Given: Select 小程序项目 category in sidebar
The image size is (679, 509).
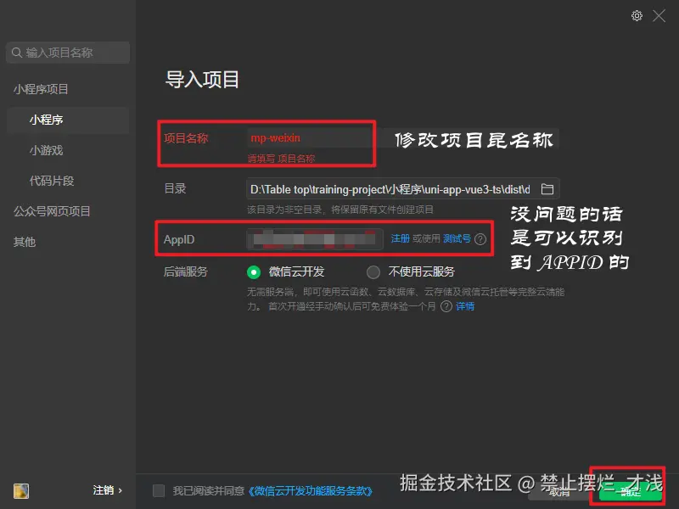Looking at the screenshot, I should point(41,89).
